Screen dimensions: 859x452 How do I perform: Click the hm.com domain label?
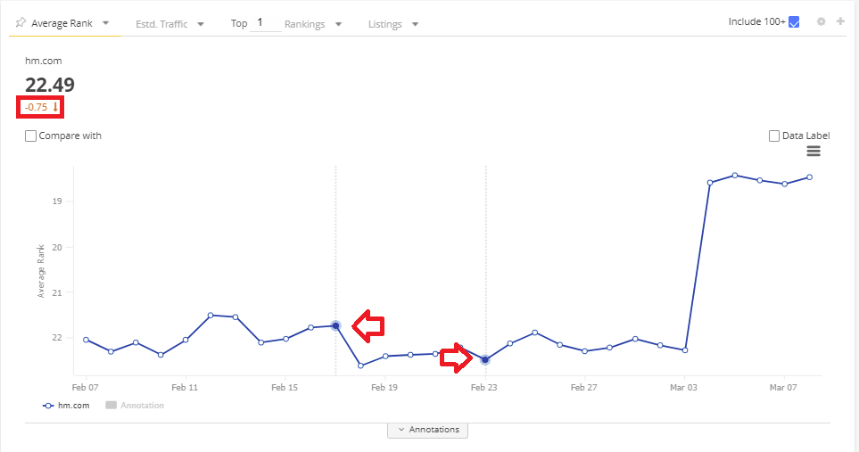pos(44,61)
